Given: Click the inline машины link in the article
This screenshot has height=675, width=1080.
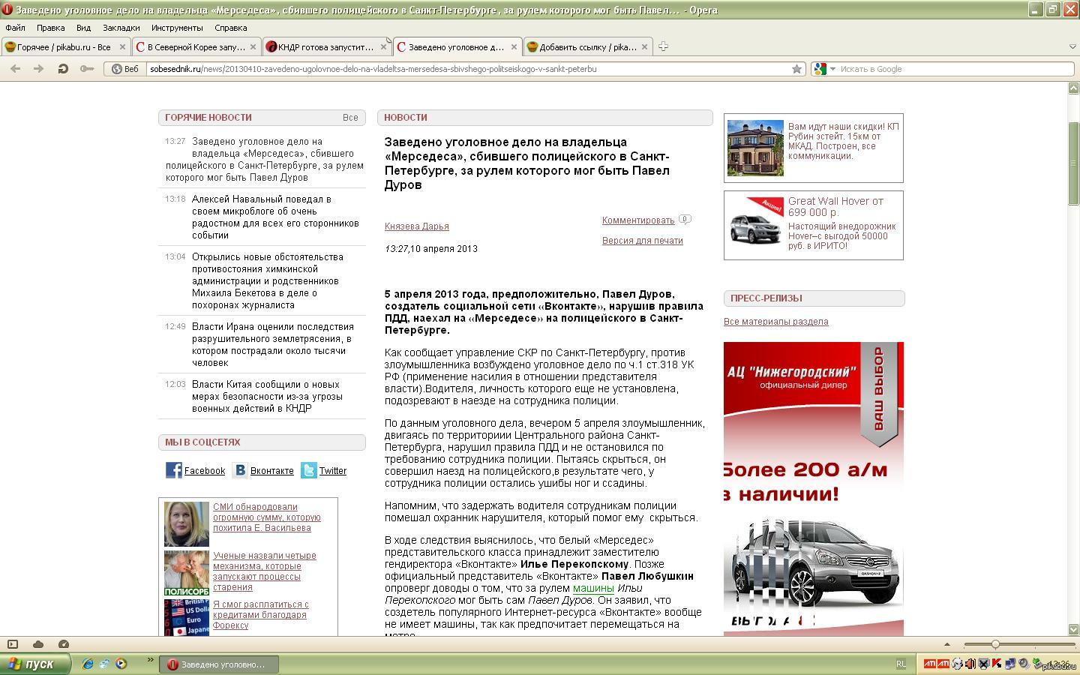Looking at the screenshot, I should (x=593, y=588).
